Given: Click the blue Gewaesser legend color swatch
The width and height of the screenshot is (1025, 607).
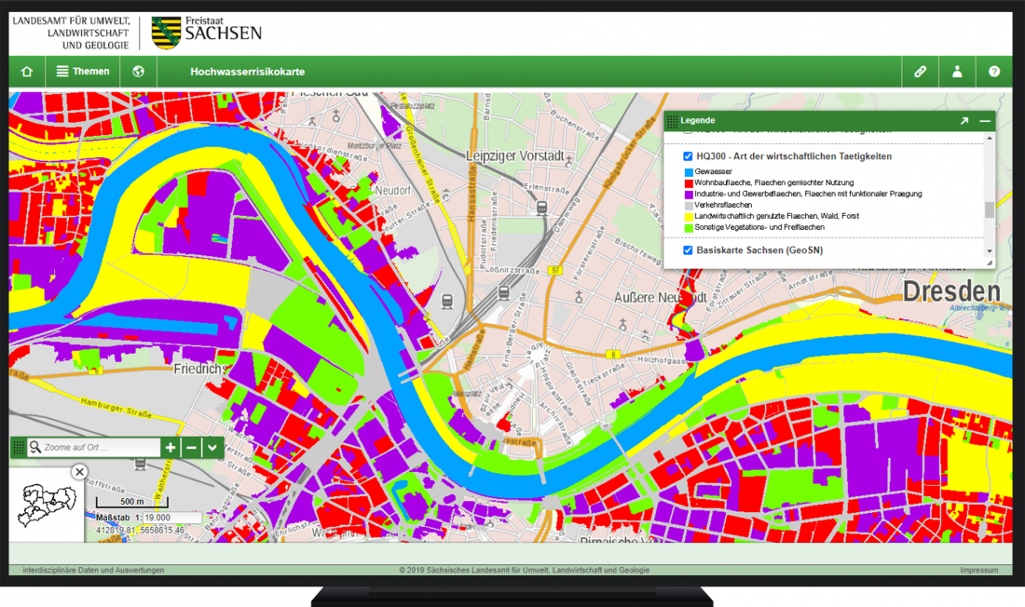Looking at the screenshot, I should [x=688, y=172].
